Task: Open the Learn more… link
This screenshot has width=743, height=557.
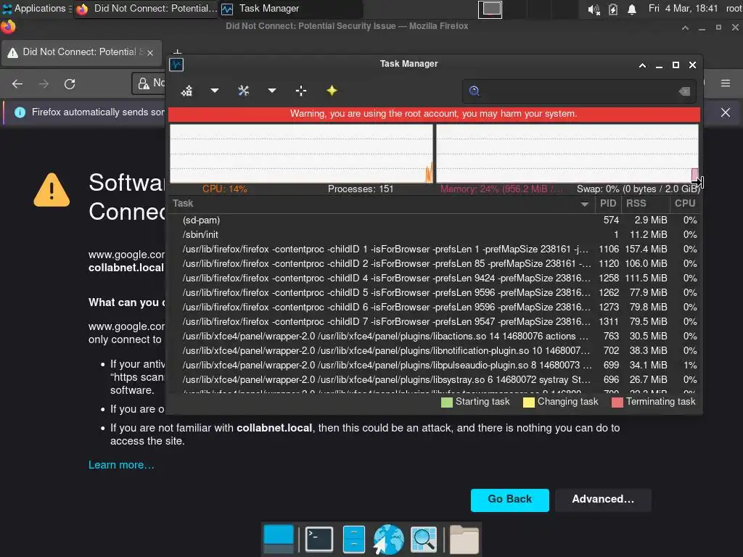Action: coord(121,465)
